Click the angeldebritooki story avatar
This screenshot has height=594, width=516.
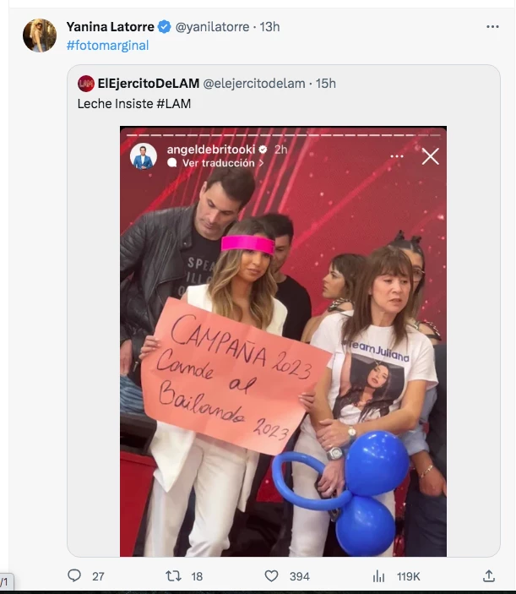[x=144, y=156]
